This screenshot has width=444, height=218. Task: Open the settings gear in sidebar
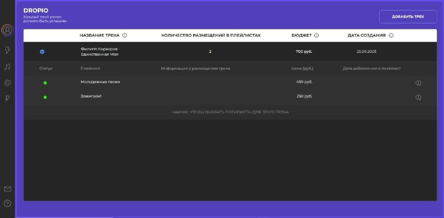click(7, 83)
